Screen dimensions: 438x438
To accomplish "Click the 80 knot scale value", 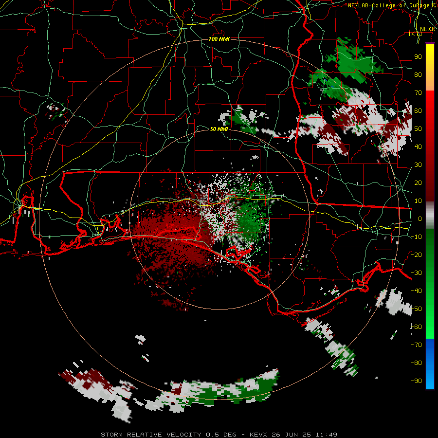I will click(418, 74).
